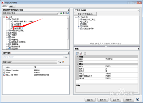The image size is (143, 103).
Task: Collapse the 工作空间 node in left tree
Action: click(x=7, y=19)
